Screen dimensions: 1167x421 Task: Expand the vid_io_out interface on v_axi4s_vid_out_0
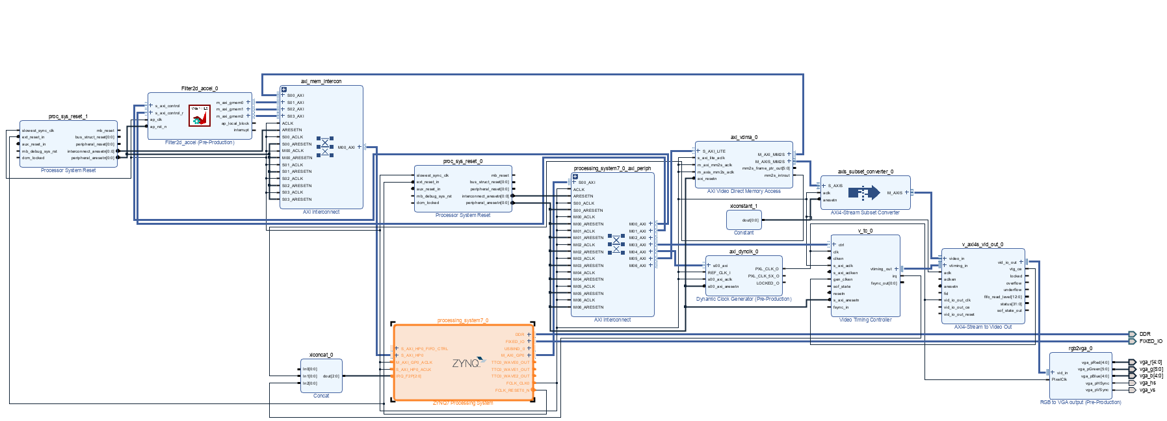1021,262
